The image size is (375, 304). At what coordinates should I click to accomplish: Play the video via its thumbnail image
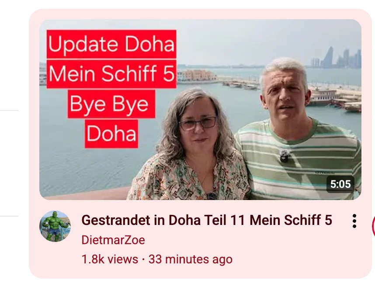pyautogui.click(x=200, y=110)
